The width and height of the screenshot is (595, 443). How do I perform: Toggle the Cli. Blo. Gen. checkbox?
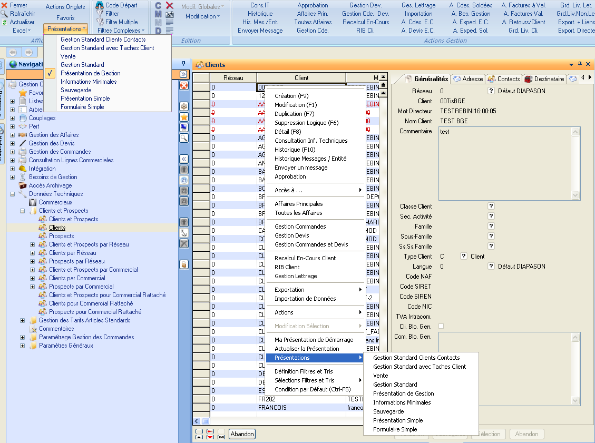click(441, 326)
